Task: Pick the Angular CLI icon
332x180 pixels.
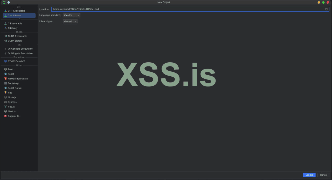Action: tap(5, 116)
